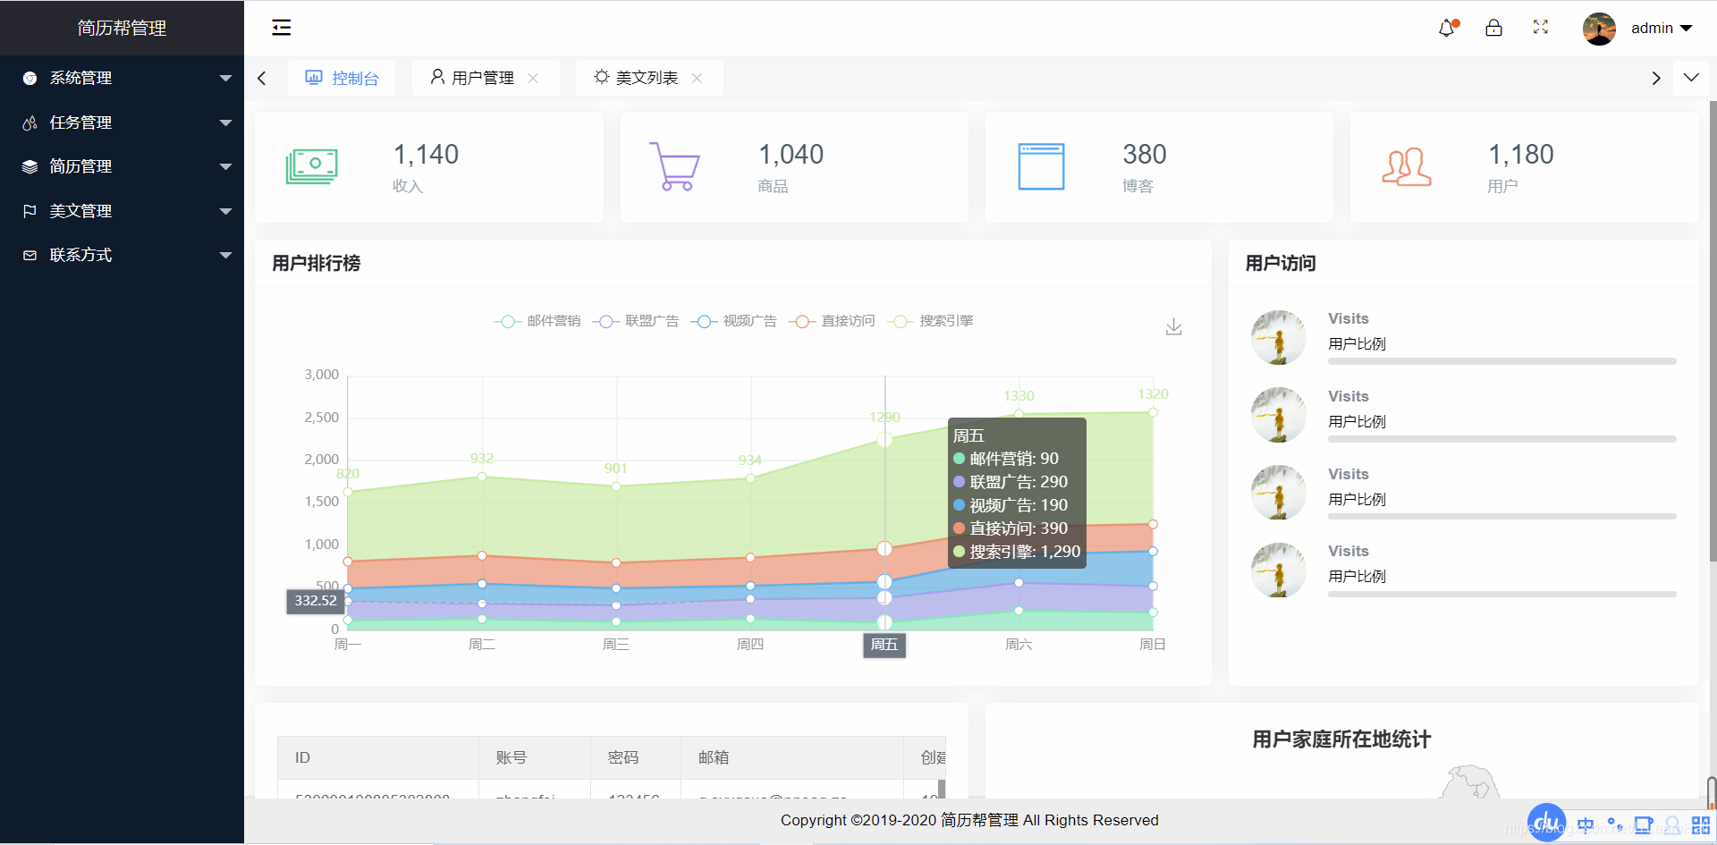Click the right chevron to scroll tabs

[x=1655, y=78]
